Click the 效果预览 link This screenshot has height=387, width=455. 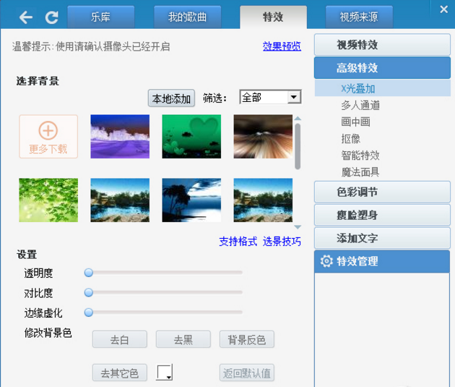[x=282, y=46]
